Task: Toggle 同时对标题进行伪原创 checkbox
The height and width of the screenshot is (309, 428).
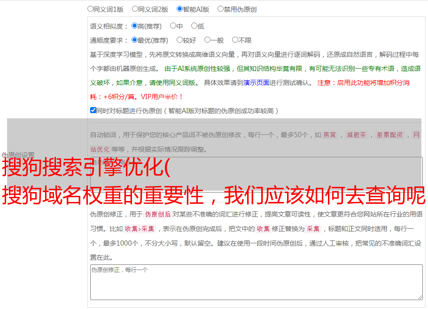Action: pyautogui.click(x=93, y=110)
